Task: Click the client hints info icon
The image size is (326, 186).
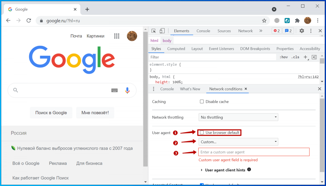Action: pyautogui.click(x=249, y=169)
